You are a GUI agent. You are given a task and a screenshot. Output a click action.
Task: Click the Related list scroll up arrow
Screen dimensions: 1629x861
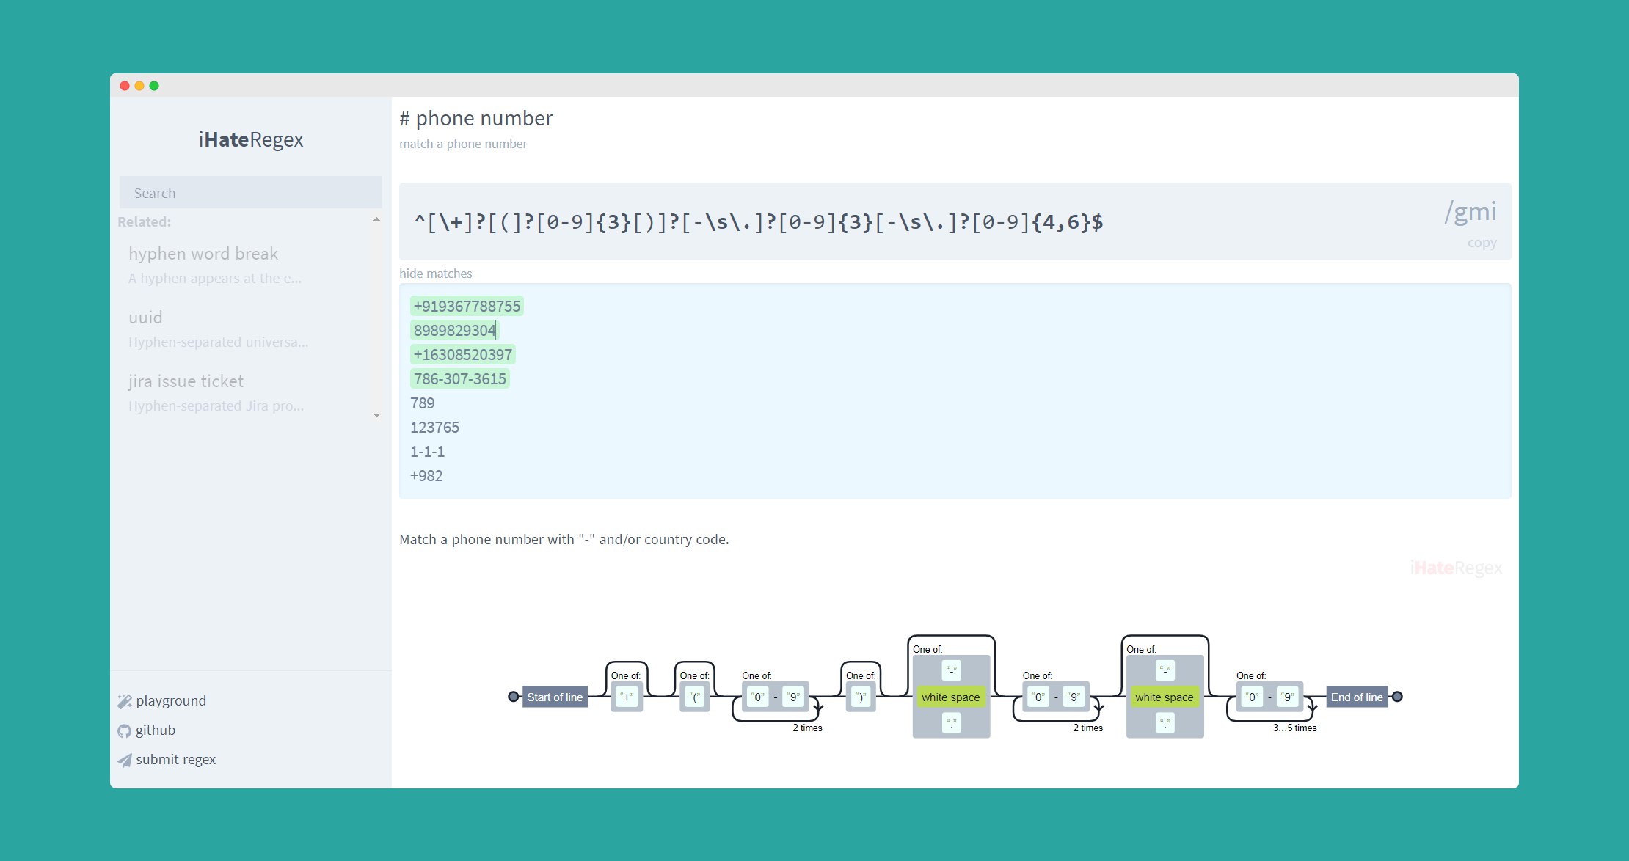point(376,219)
